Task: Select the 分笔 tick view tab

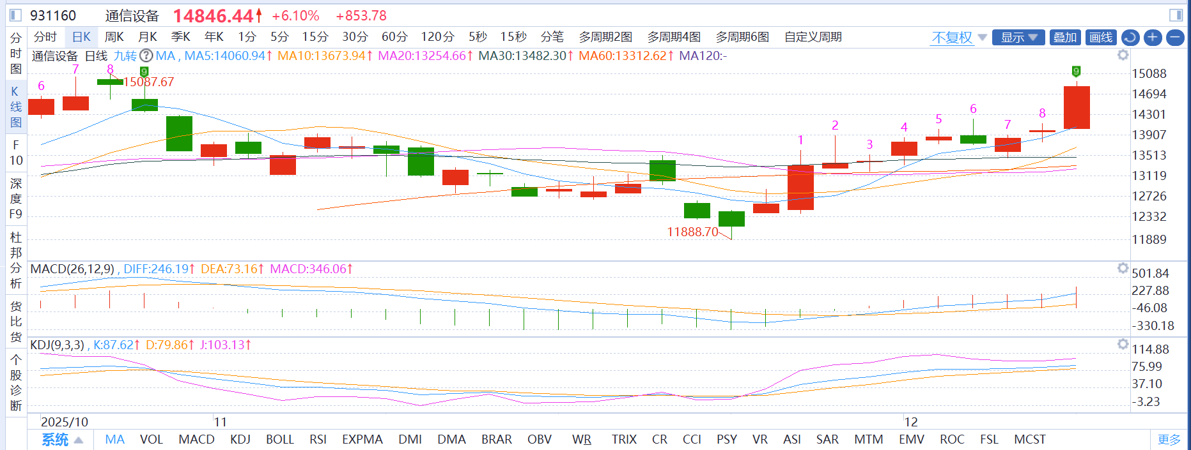Action: pyautogui.click(x=552, y=37)
